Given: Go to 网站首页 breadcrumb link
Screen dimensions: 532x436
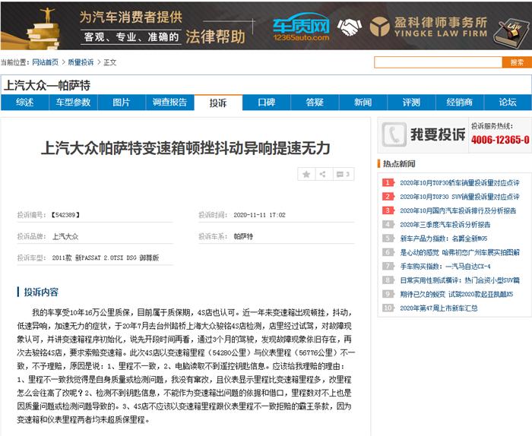Looking at the screenshot, I should pos(45,62).
